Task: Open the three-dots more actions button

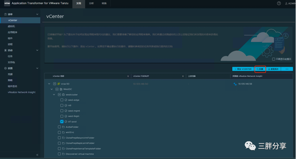Action: point(287,69)
